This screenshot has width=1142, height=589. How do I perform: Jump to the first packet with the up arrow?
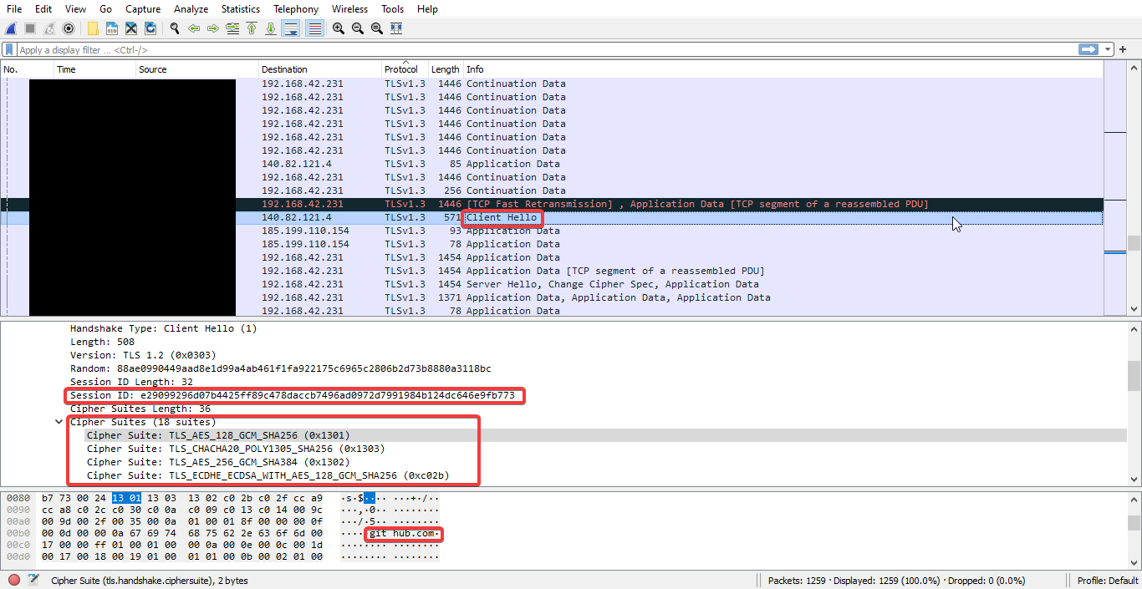pos(252,28)
